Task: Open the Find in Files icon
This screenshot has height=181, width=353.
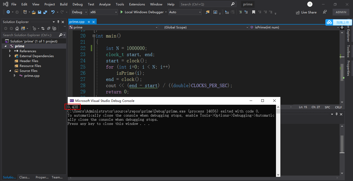Action: tap(208, 12)
